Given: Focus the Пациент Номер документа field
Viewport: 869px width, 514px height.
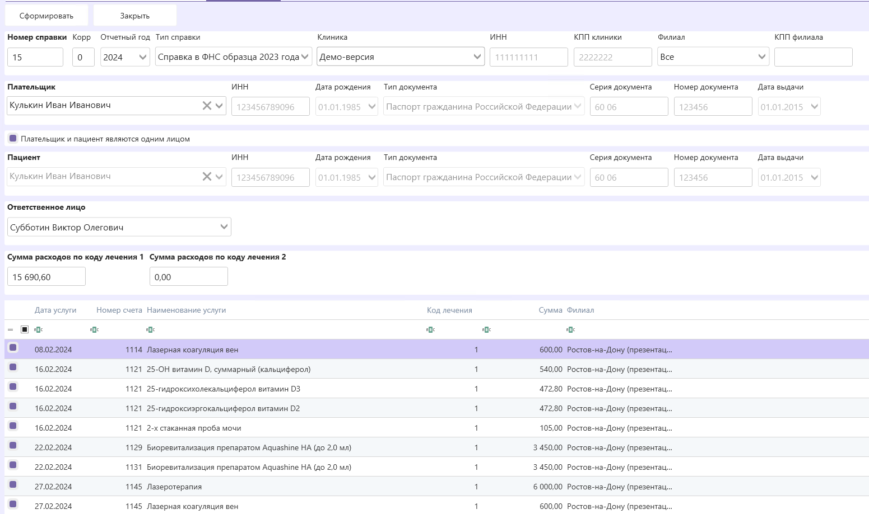Looking at the screenshot, I should [x=713, y=177].
